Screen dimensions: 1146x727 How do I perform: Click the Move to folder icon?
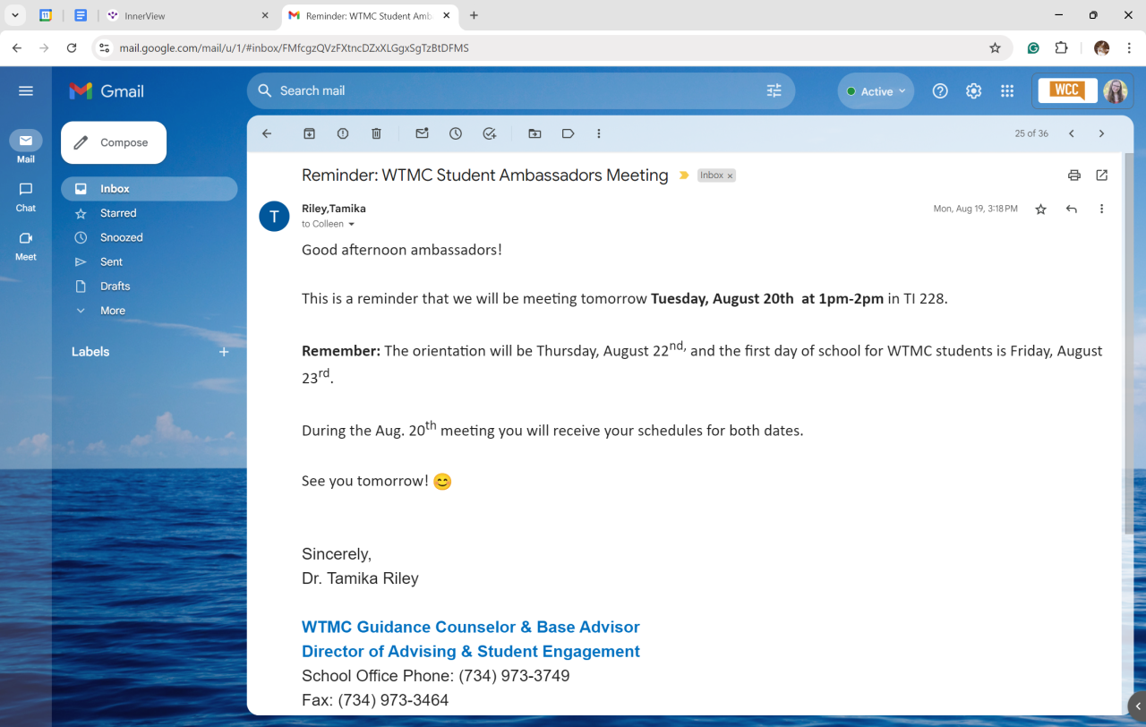point(535,133)
